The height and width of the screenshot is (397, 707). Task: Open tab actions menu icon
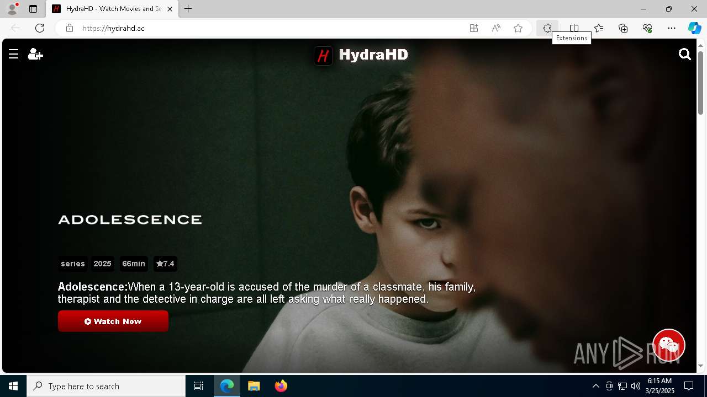click(33, 9)
